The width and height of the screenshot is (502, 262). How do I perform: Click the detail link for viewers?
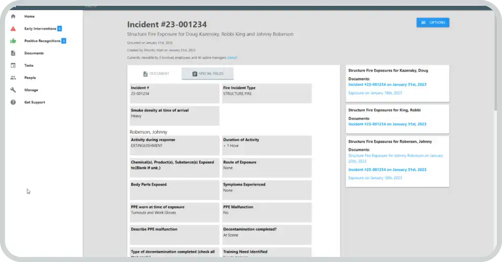[232, 58]
